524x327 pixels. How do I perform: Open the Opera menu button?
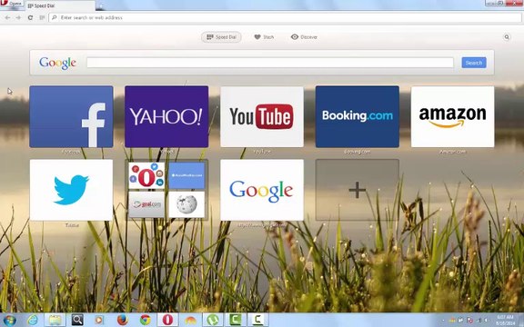11,4
